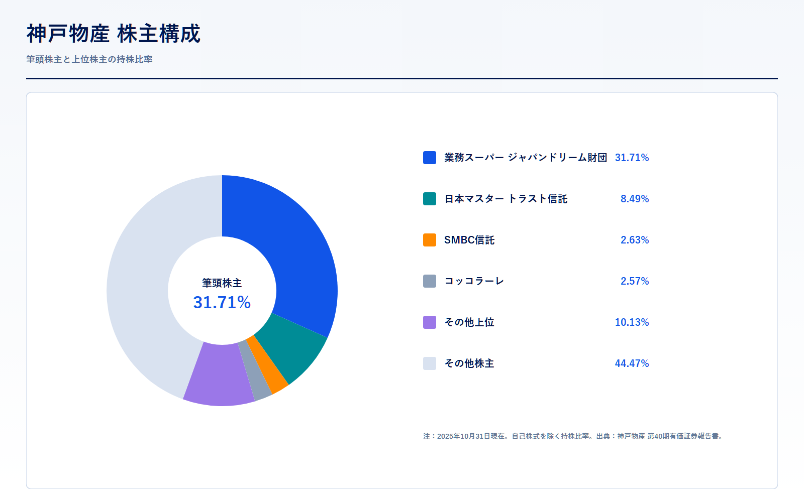Image resolution: width=804 pixels, height=502 pixels.
Task: Select the 2.63% legend value
Action: click(635, 240)
